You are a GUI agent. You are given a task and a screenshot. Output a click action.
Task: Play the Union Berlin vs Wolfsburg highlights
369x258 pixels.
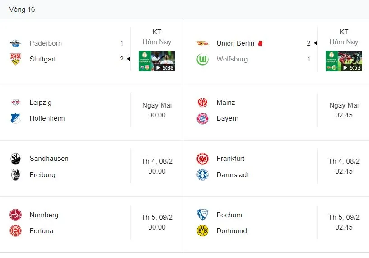click(x=344, y=61)
